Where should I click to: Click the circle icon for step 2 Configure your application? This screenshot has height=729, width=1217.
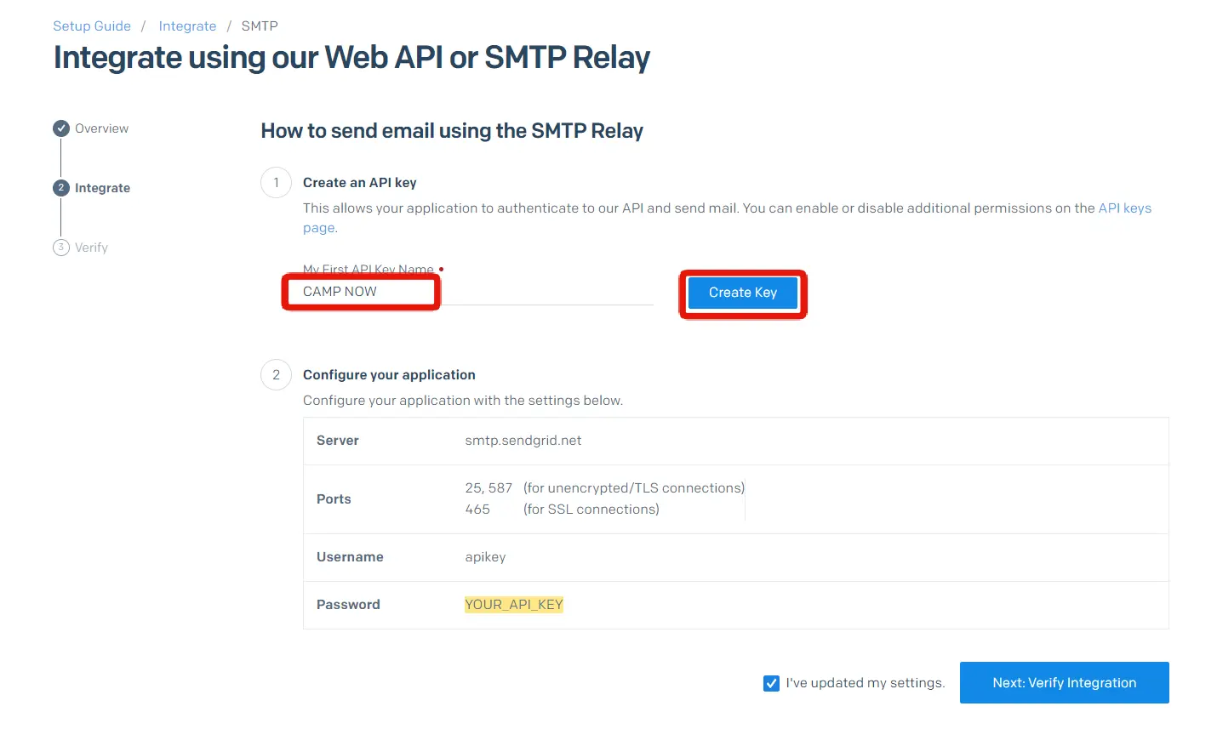point(275,374)
